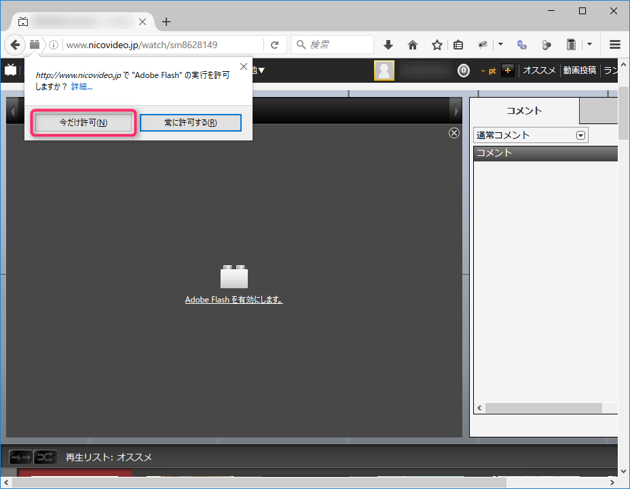Open the downloads arrow icon
The height and width of the screenshot is (489, 630).
coord(388,45)
